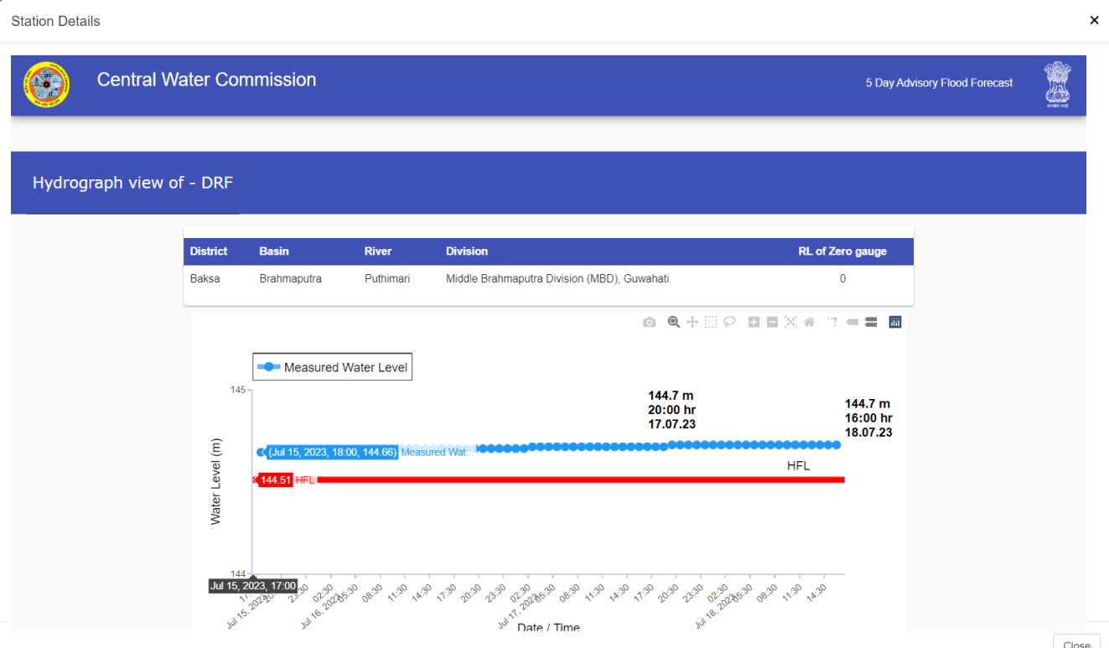Click the Hydrograph view of DRF tab
This screenshot has width=1109, height=648.
pos(132,183)
